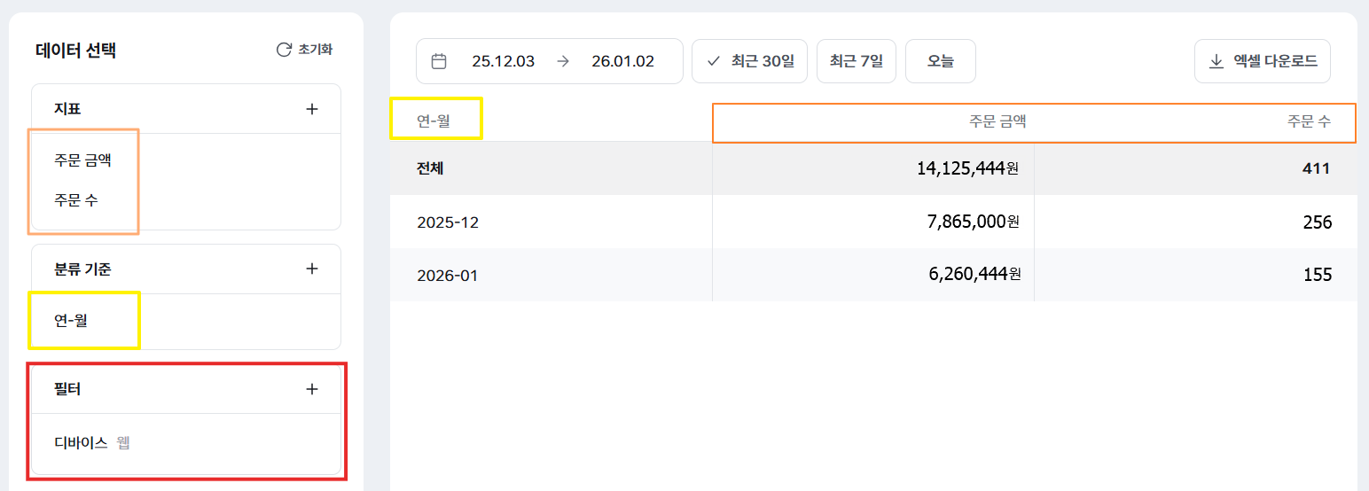Viewport: 1369px width, 491px height.
Task: Open the 디바이스 웹 filter item
Action: click(92, 442)
